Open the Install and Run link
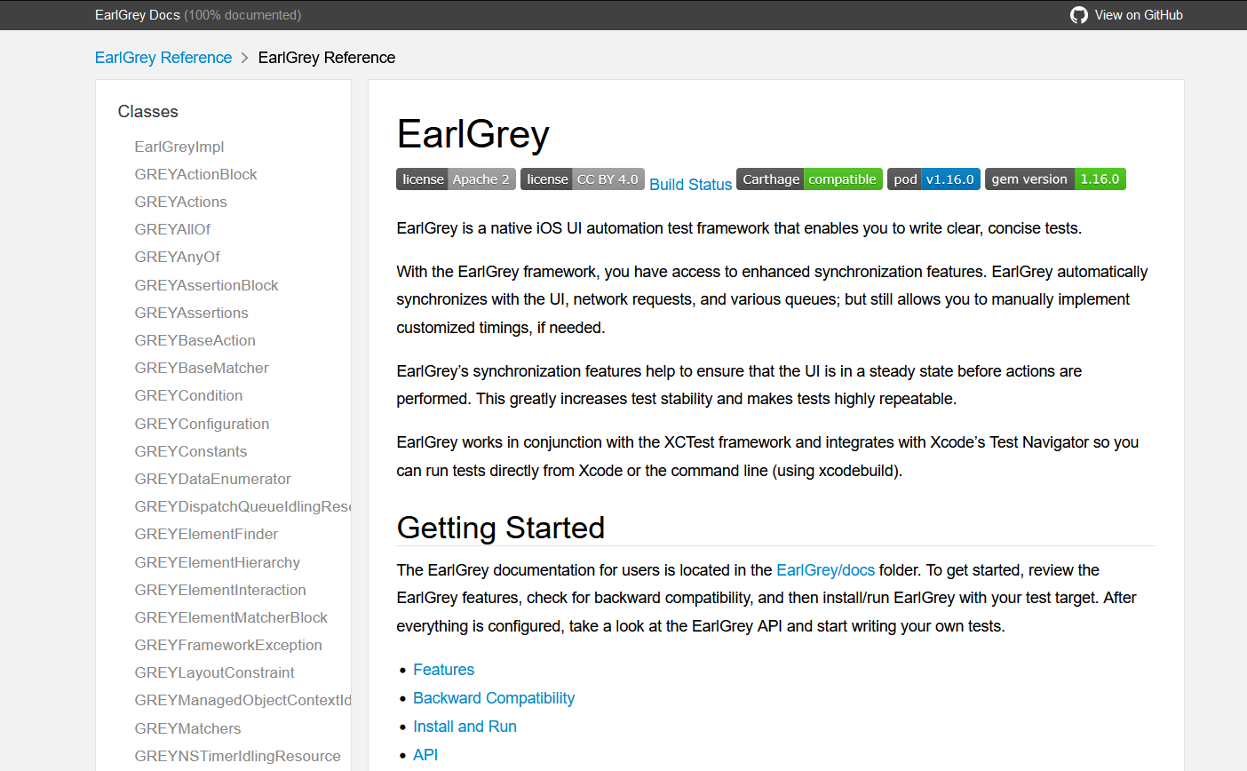1247x771 pixels. pyautogui.click(x=465, y=726)
